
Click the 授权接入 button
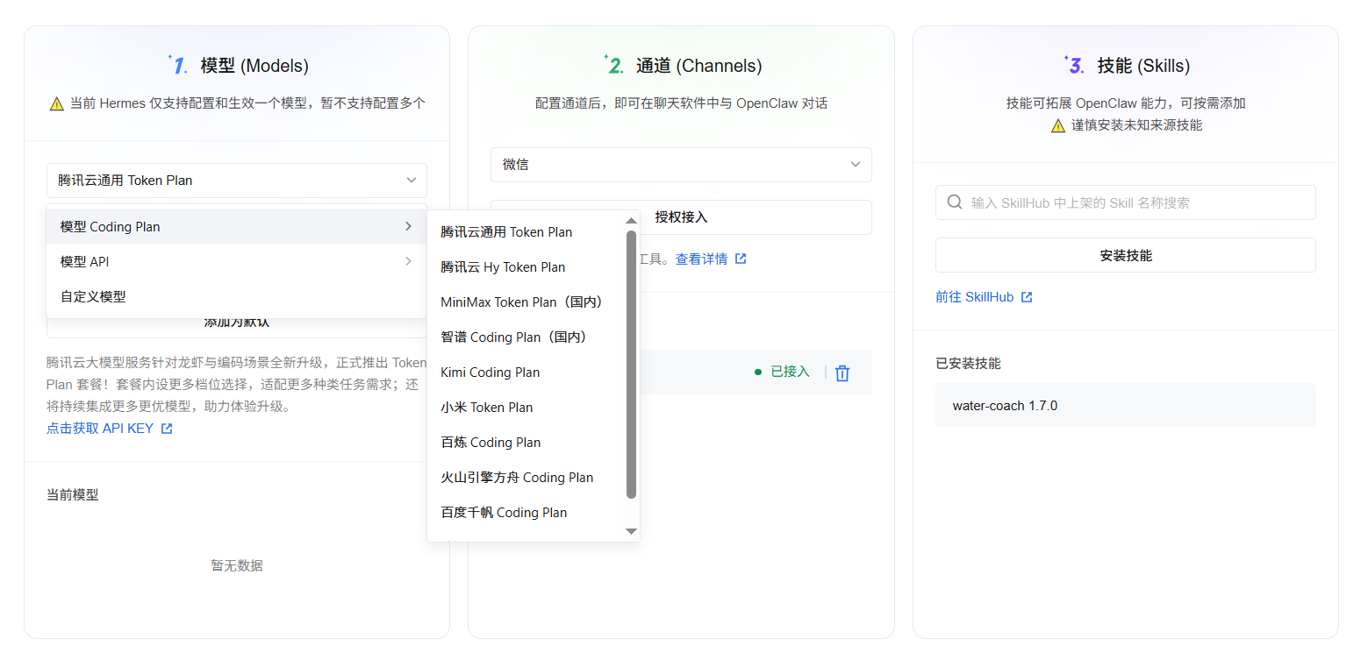pos(681,217)
